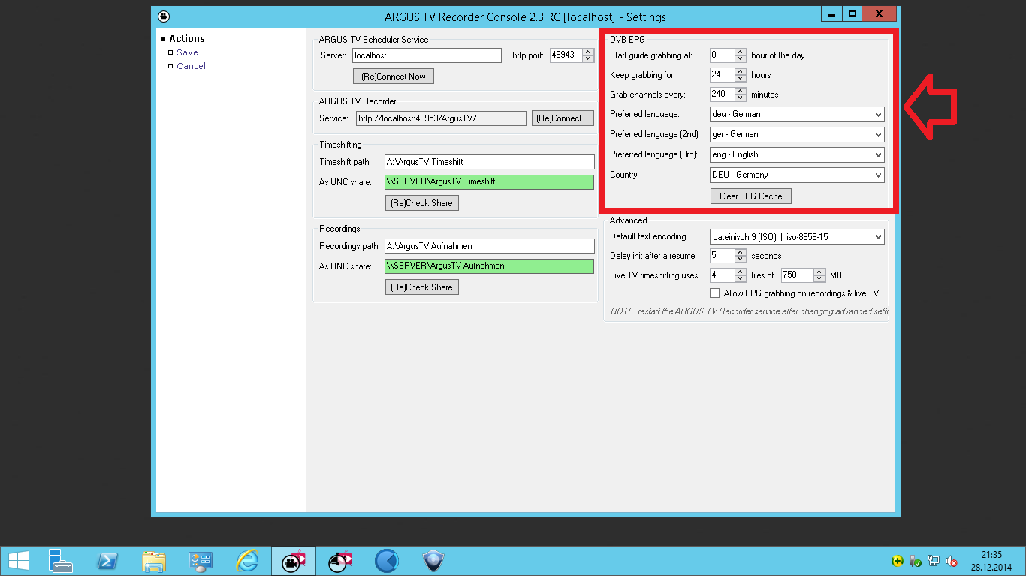Focus the Timeshift path field

[489, 162]
